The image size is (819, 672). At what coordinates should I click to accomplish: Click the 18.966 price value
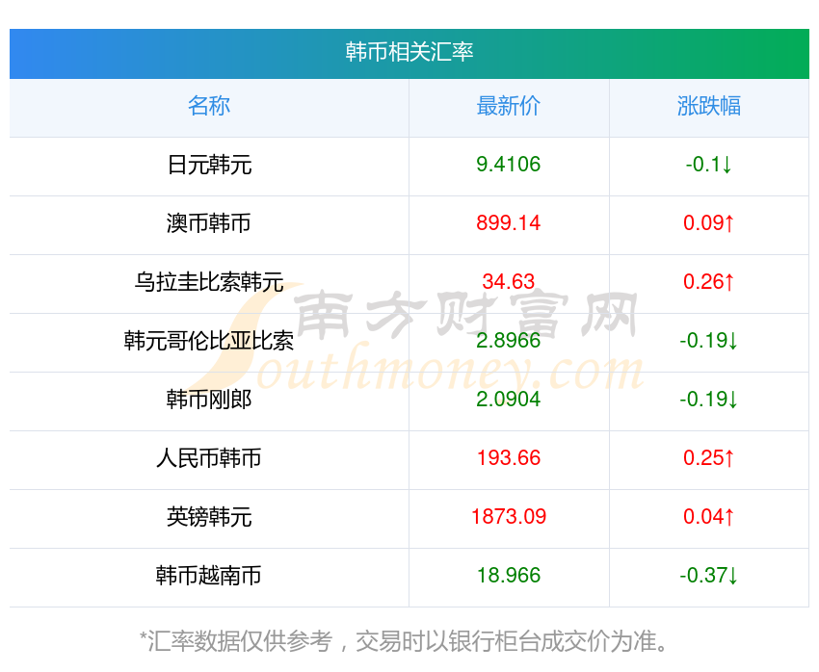508,576
